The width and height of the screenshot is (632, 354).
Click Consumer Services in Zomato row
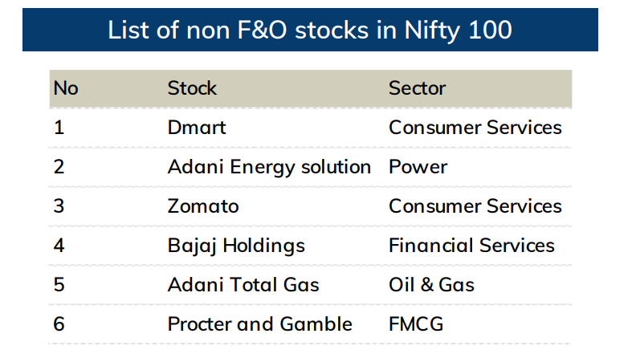[475, 205]
